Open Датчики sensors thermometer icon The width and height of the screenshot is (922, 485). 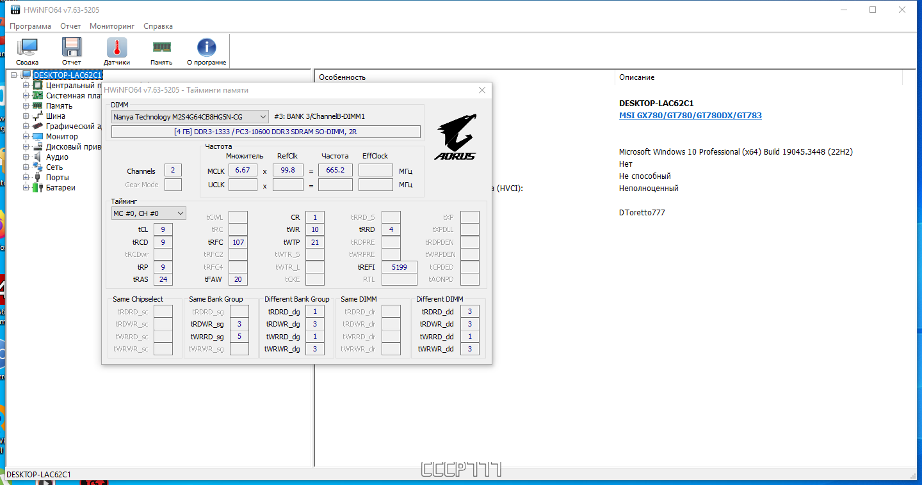(x=117, y=51)
